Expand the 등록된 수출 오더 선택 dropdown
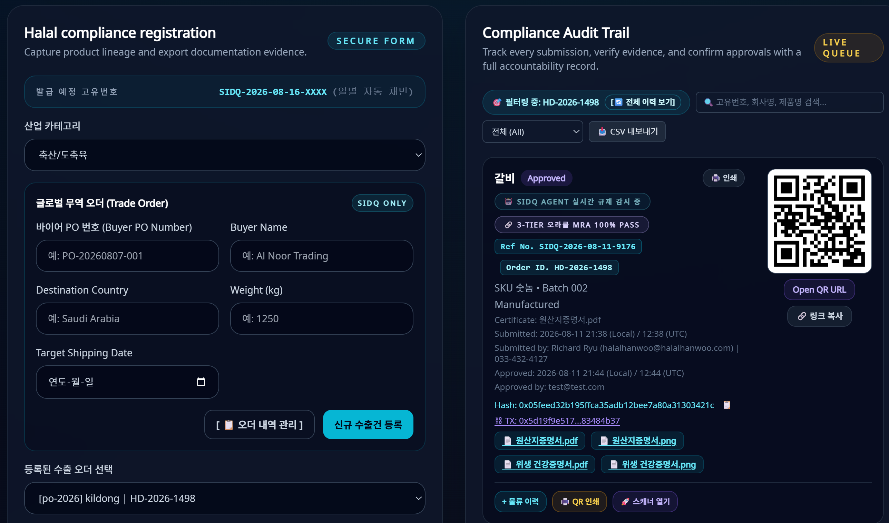This screenshot has width=889, height=523. 225,498
